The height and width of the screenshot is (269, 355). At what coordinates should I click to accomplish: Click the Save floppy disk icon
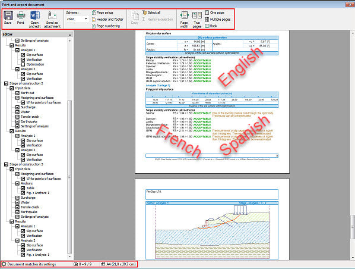pos(8,15)
